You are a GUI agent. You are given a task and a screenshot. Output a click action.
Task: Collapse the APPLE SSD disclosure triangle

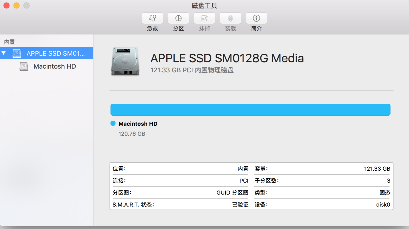(4, 53)
